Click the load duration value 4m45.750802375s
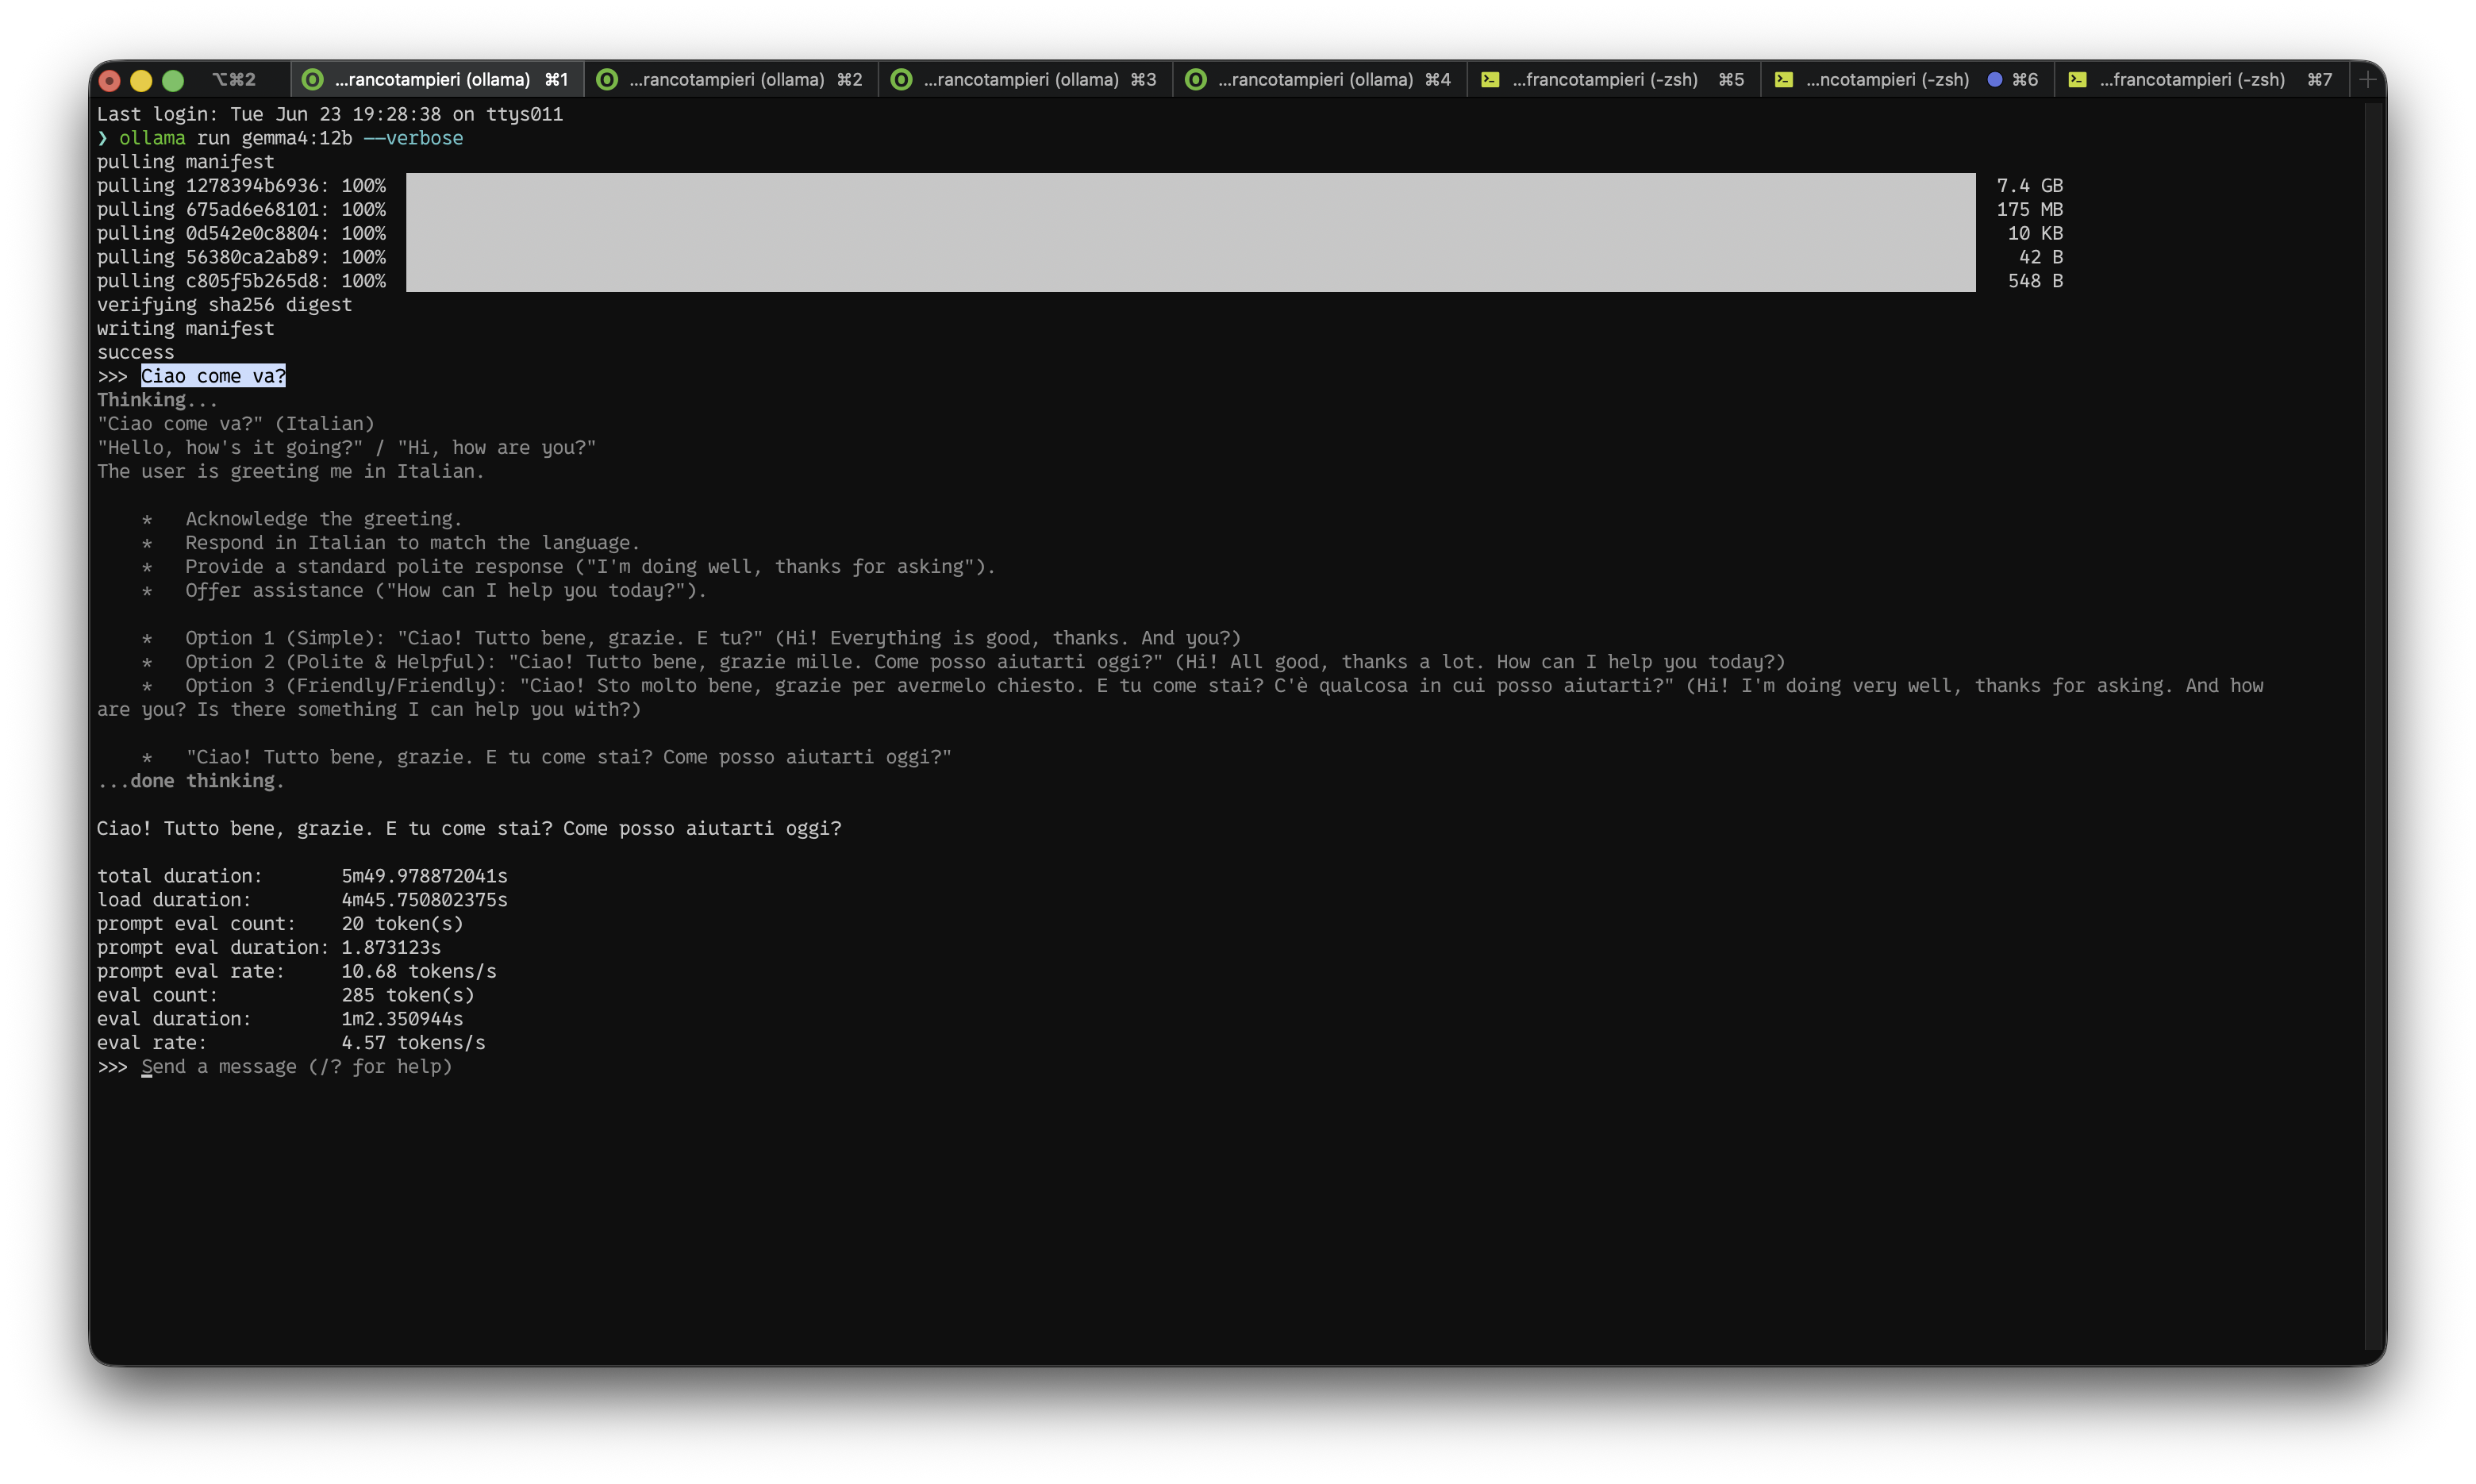This screenshot has height=1484, width=2476. click(x=424, y=900)
